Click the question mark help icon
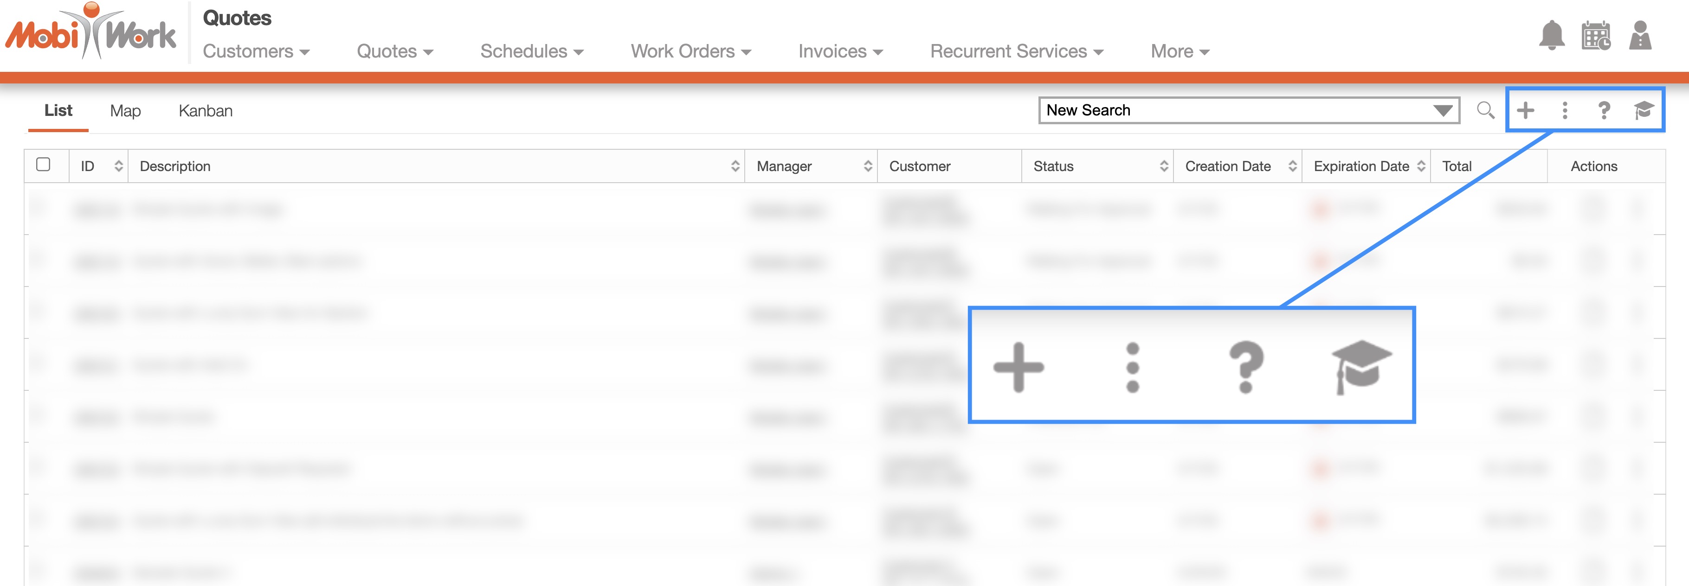Screen dimensions: 1689x586 point(1604,110)
